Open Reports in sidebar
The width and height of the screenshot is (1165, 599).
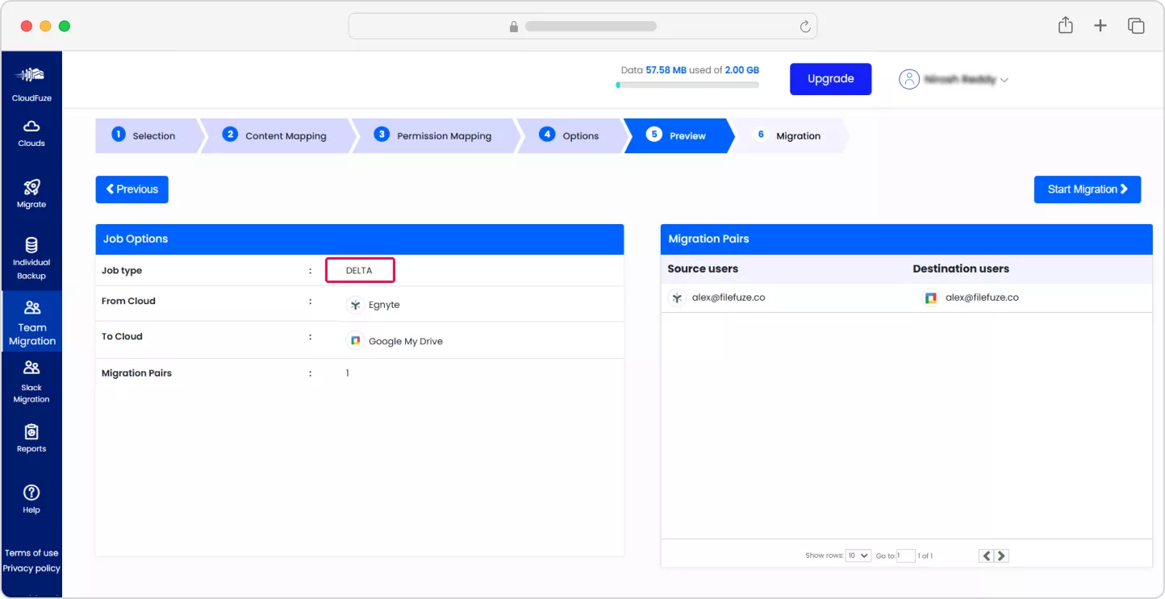click(31, 439)
